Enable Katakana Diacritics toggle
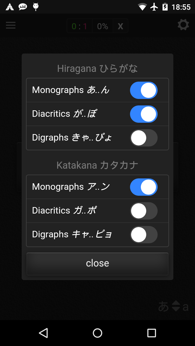Image resolution: width=195 pixels, height=346 pixels. [144, 211]
